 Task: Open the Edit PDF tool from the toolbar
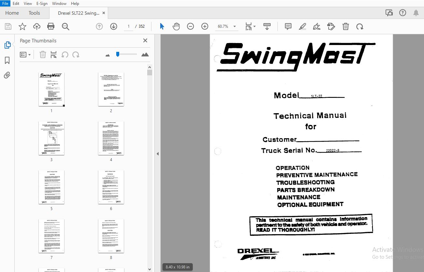click(331, 26)
